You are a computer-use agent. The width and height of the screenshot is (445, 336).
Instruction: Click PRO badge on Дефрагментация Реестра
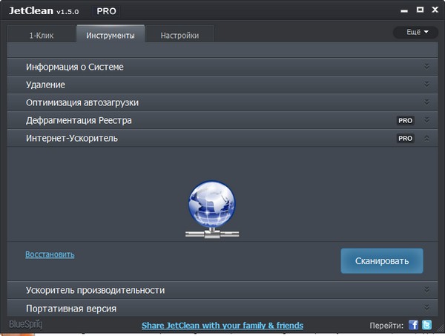coord(405,121)
